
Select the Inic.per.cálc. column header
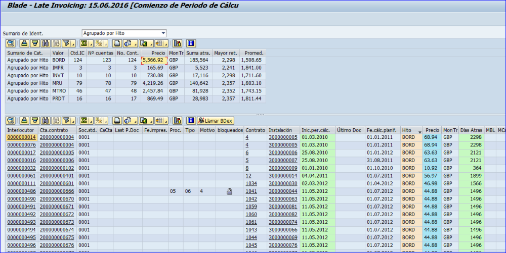click(x=318, y=130)
